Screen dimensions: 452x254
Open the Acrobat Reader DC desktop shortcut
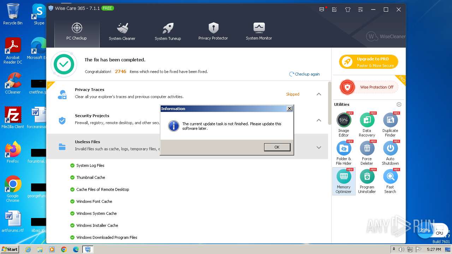tap(13, 51)
